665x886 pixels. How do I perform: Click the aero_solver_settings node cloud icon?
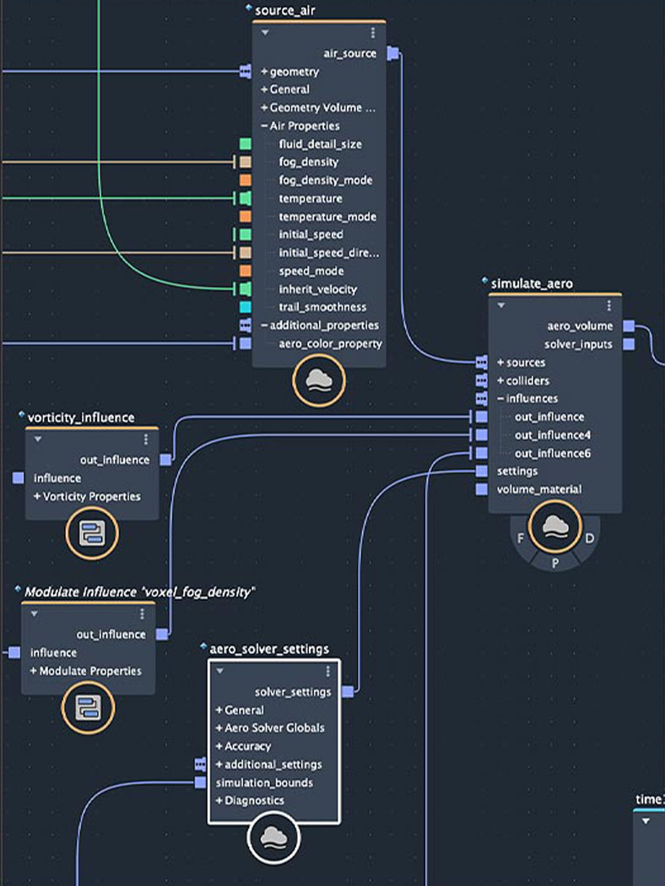coord(273,837)
